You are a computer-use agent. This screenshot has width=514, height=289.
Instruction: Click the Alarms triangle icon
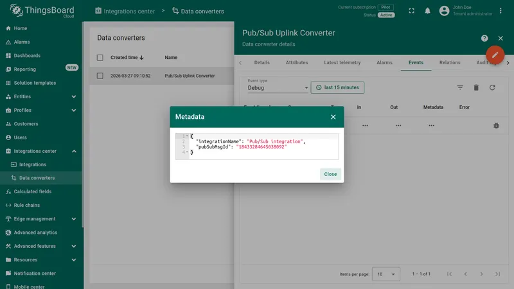[8, 42]
